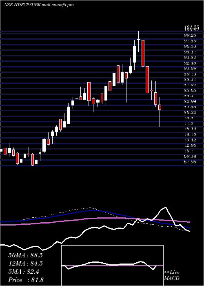Click the 92.45 price axis label
The image size is (204, 286).
coord(190,63)
